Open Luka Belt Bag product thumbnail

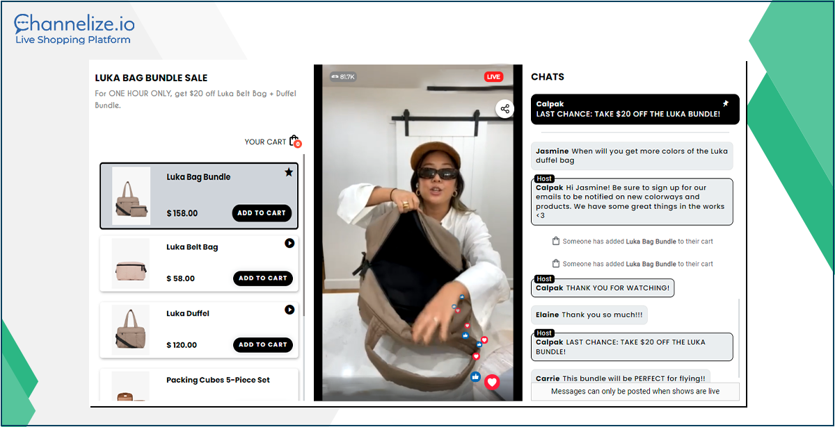pyautogui.click(x=131, y=264)
